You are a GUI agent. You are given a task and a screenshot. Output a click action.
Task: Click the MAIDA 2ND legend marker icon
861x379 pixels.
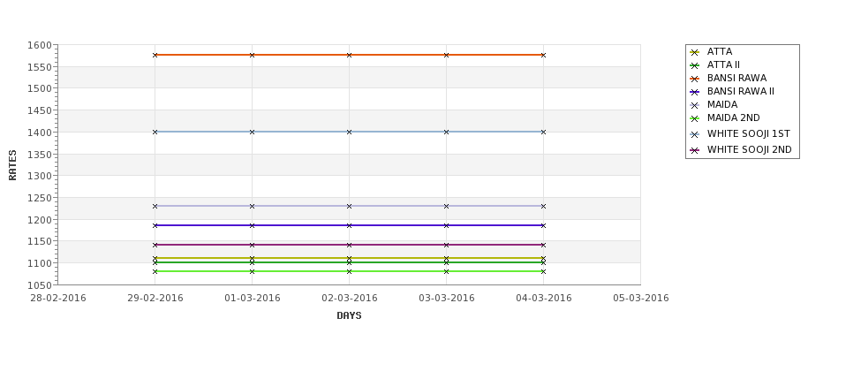coord(694,118)
